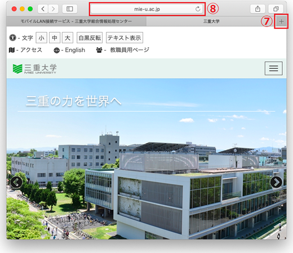Set text size to 小 (small)

(41, 38)
